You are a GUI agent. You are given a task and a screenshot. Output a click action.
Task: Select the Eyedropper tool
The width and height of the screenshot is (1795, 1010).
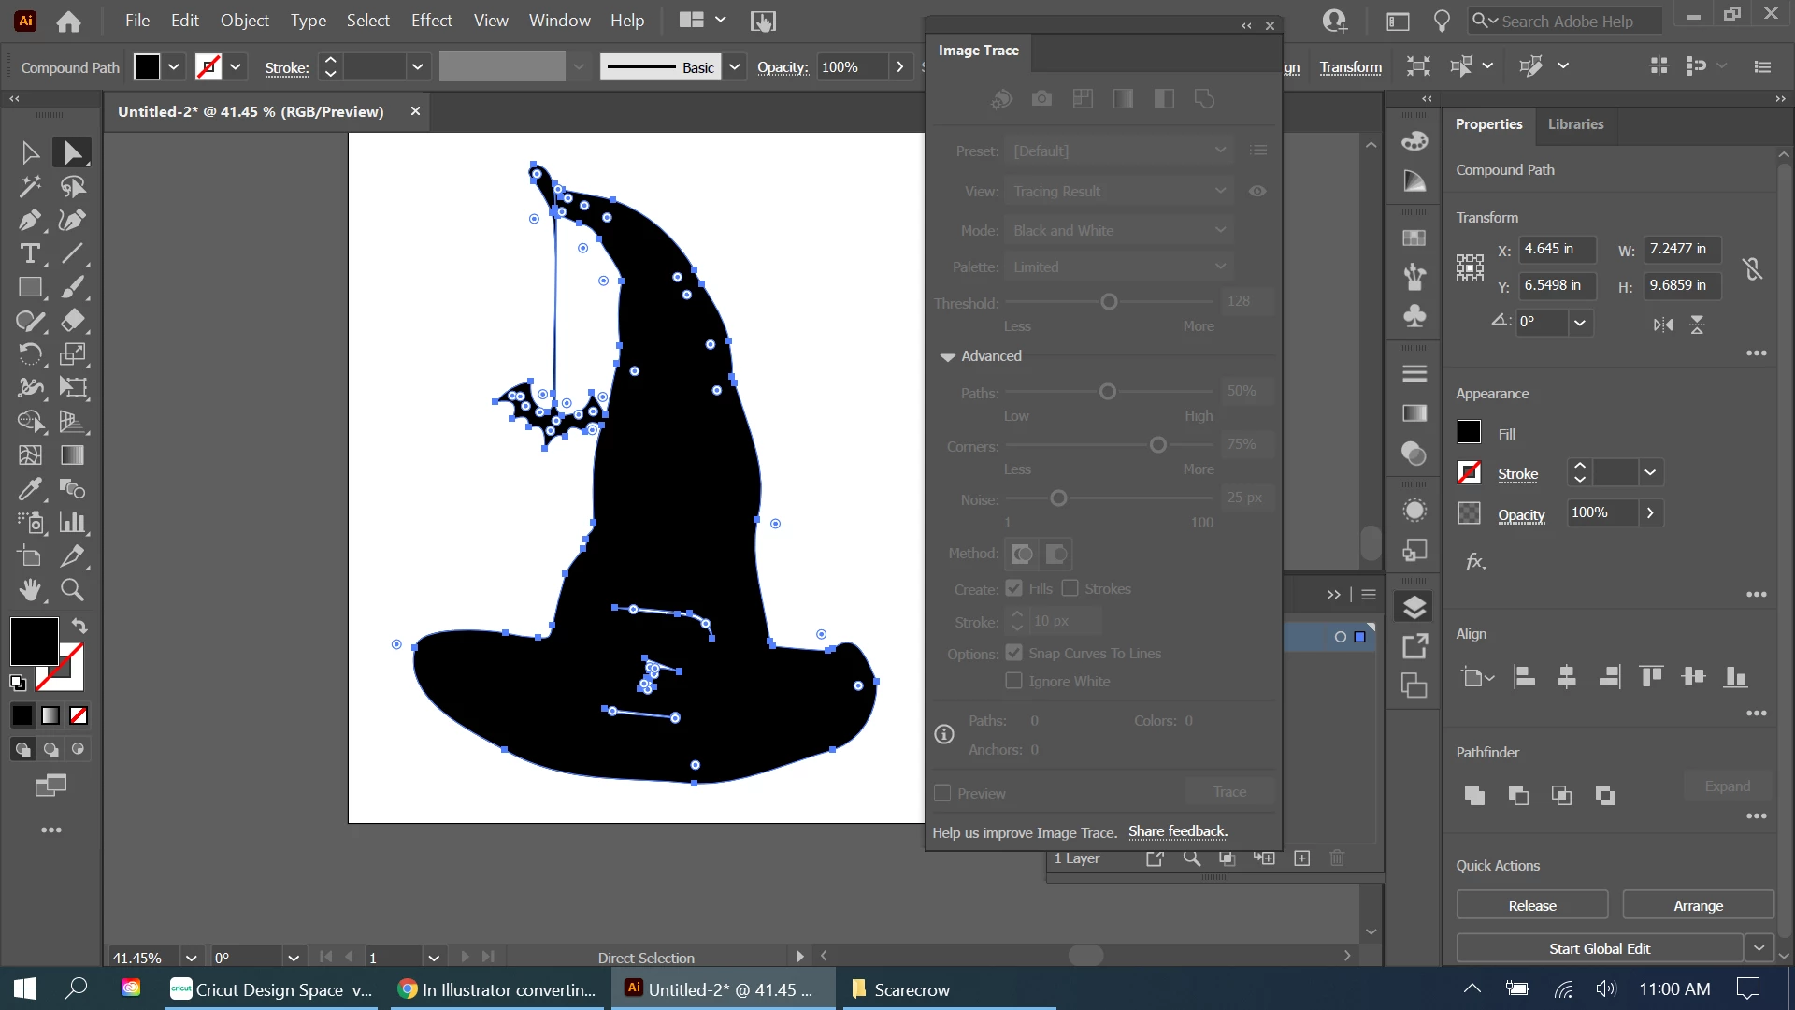(x=29, y=488)
